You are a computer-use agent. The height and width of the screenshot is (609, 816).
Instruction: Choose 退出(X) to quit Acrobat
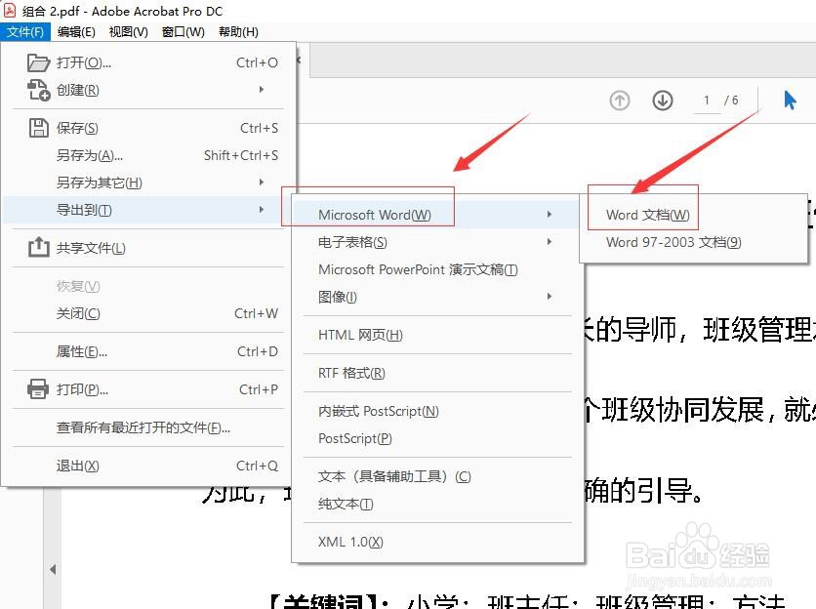[x=148, y=466]
